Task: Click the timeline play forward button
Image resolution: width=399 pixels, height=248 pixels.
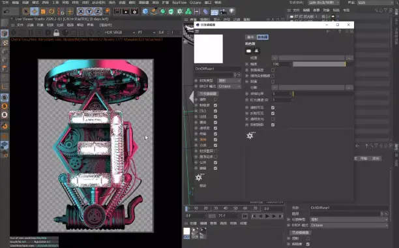Action: click(267, 216)
